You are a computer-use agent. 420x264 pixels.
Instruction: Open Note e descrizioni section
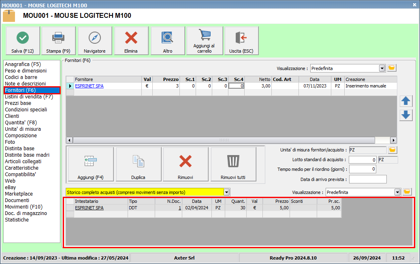(25, 83)
